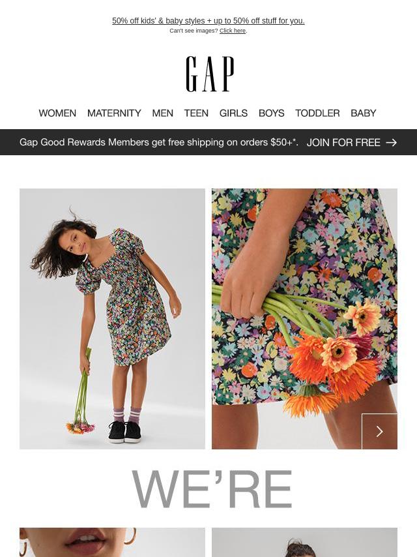Screen dimensions: 417x557
Task: Open the partial image with gold hoop earrings
Action: coord(112,542)
